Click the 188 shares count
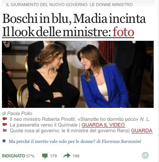The height and width of the screenshot is (162, 159). click(76, 156)
